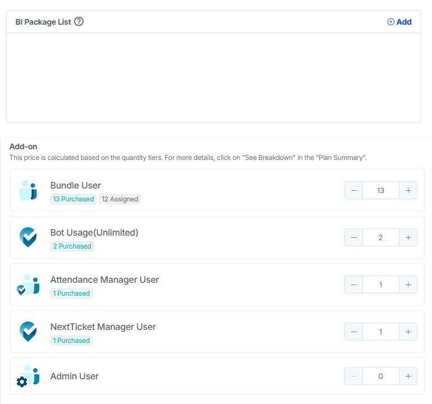The image size is (432, 404).
Task: Add a new BI package
Action: click(x=399, y=22)
